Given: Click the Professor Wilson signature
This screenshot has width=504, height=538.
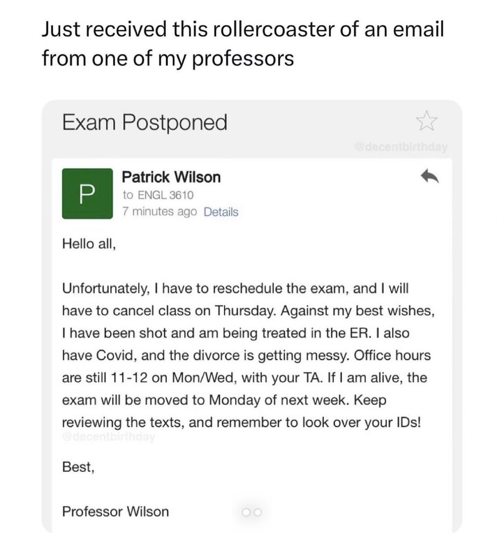Looking at the screenshot, I should (115, 511).
